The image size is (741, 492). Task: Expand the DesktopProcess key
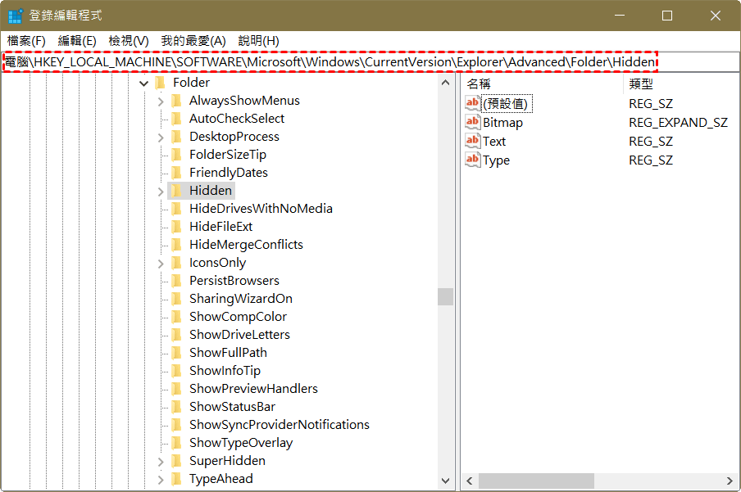click(x=161, y=138)
